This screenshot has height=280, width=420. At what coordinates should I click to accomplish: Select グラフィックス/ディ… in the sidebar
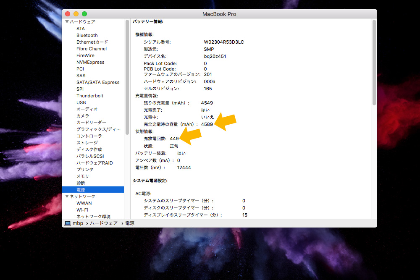click(x=99, y=129)
